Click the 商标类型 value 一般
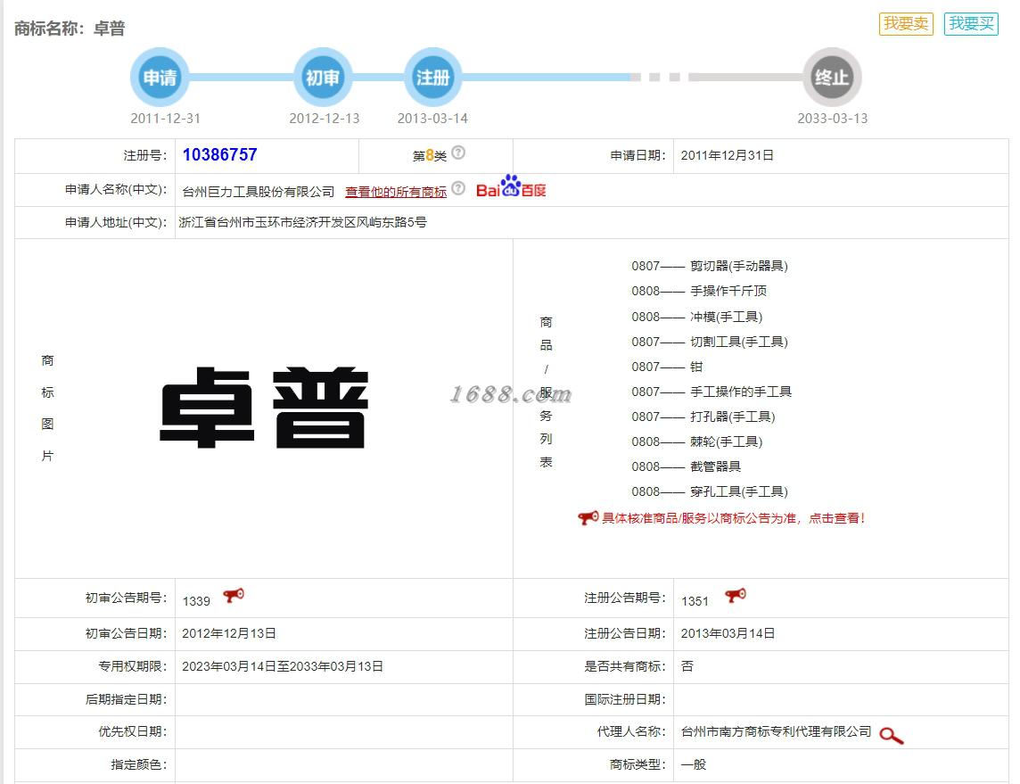 [694, 764]
